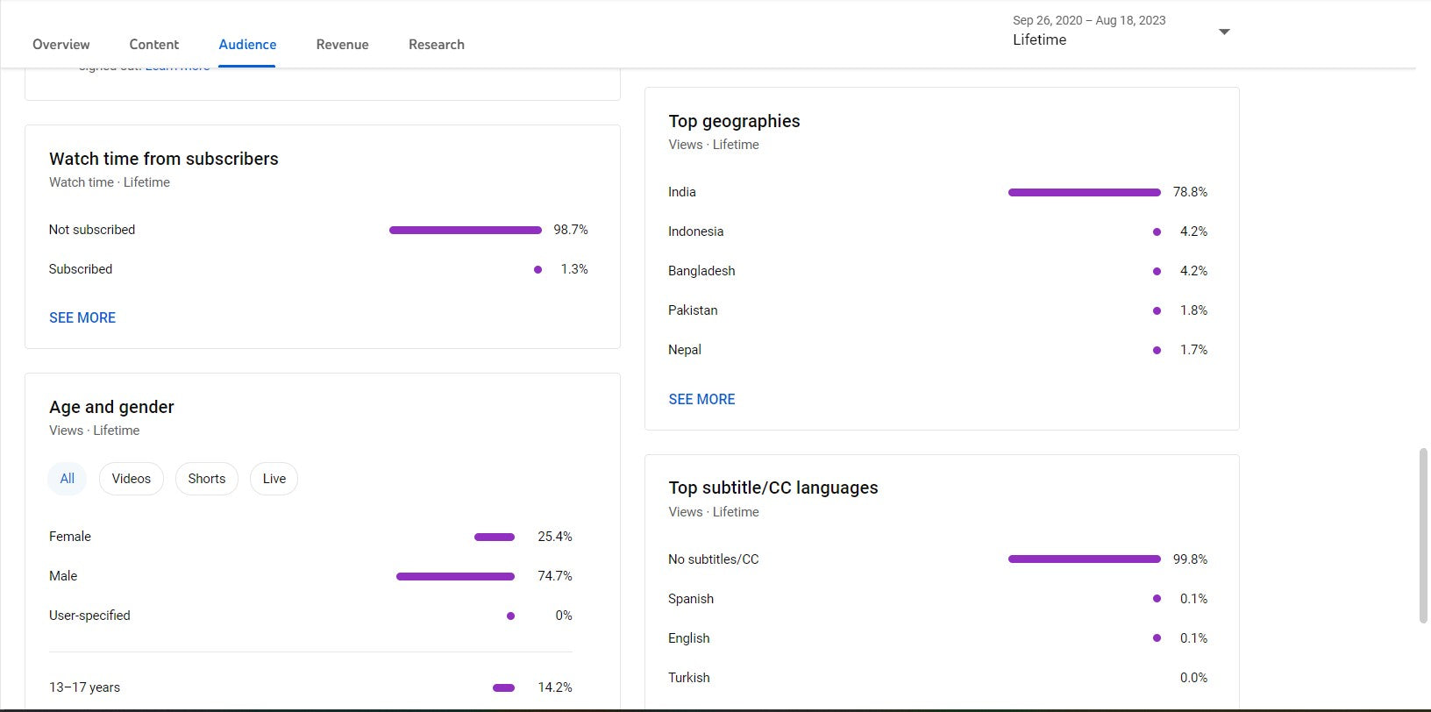Click SEE MORE under Top geographies
1431x712 pixels.
tap(701, 399)
